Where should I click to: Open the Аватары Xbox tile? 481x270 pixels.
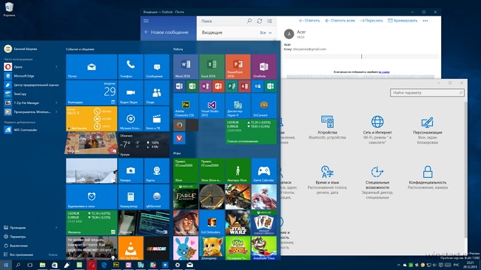coord(238,170)
